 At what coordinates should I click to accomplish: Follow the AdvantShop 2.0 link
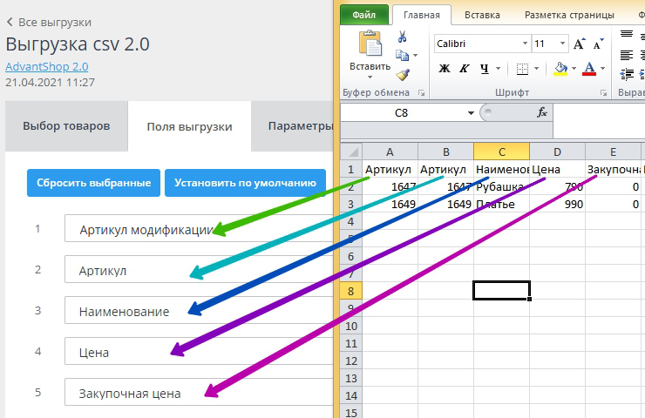pyautogui.click(x=46, y=66)
